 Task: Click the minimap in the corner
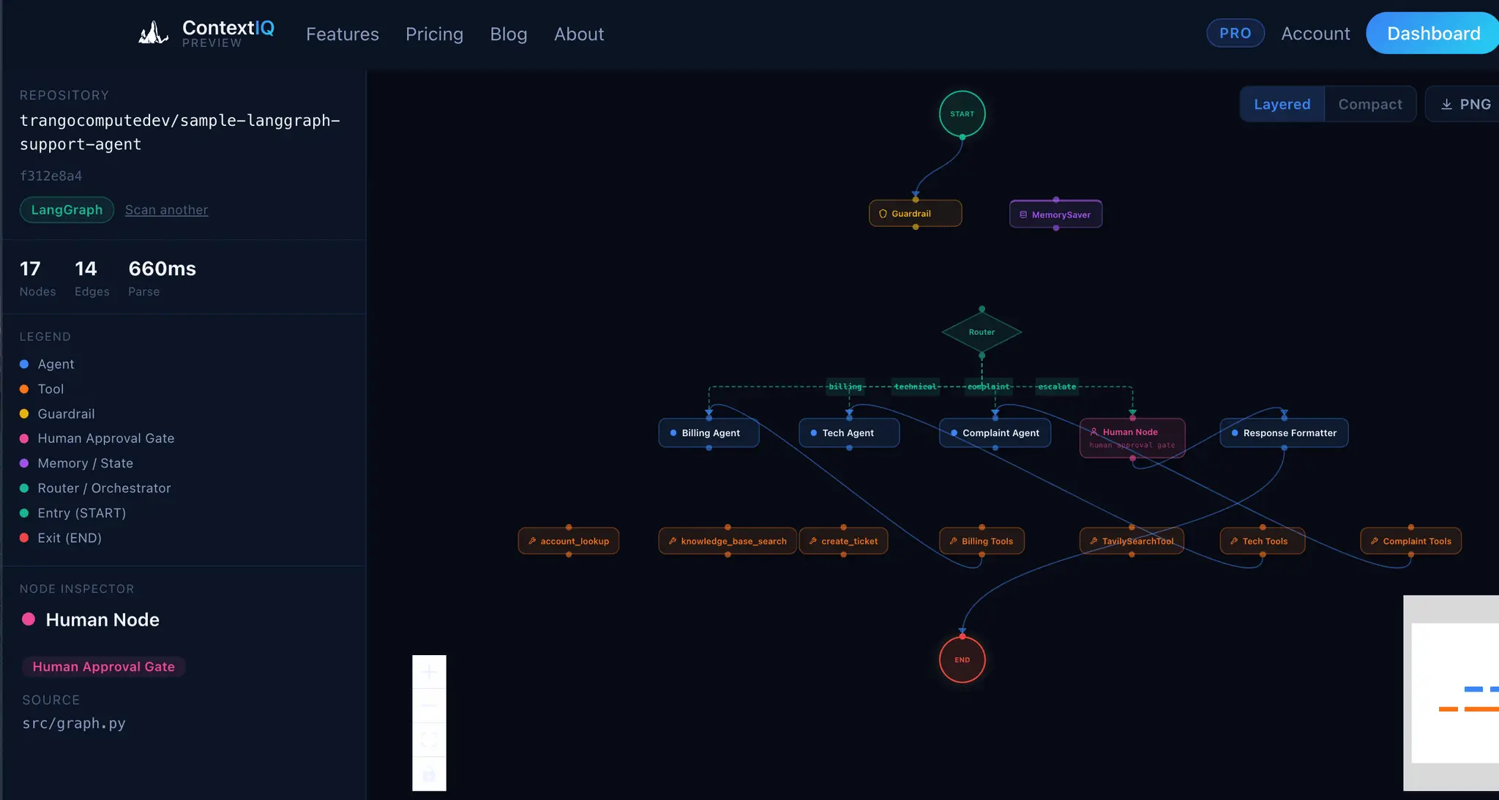point(1451,692)
